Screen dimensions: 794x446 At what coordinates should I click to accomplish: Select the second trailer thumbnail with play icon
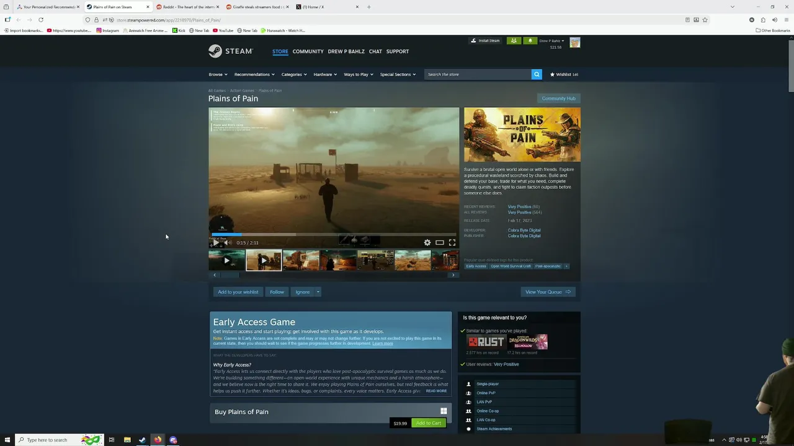coord(264,260)
